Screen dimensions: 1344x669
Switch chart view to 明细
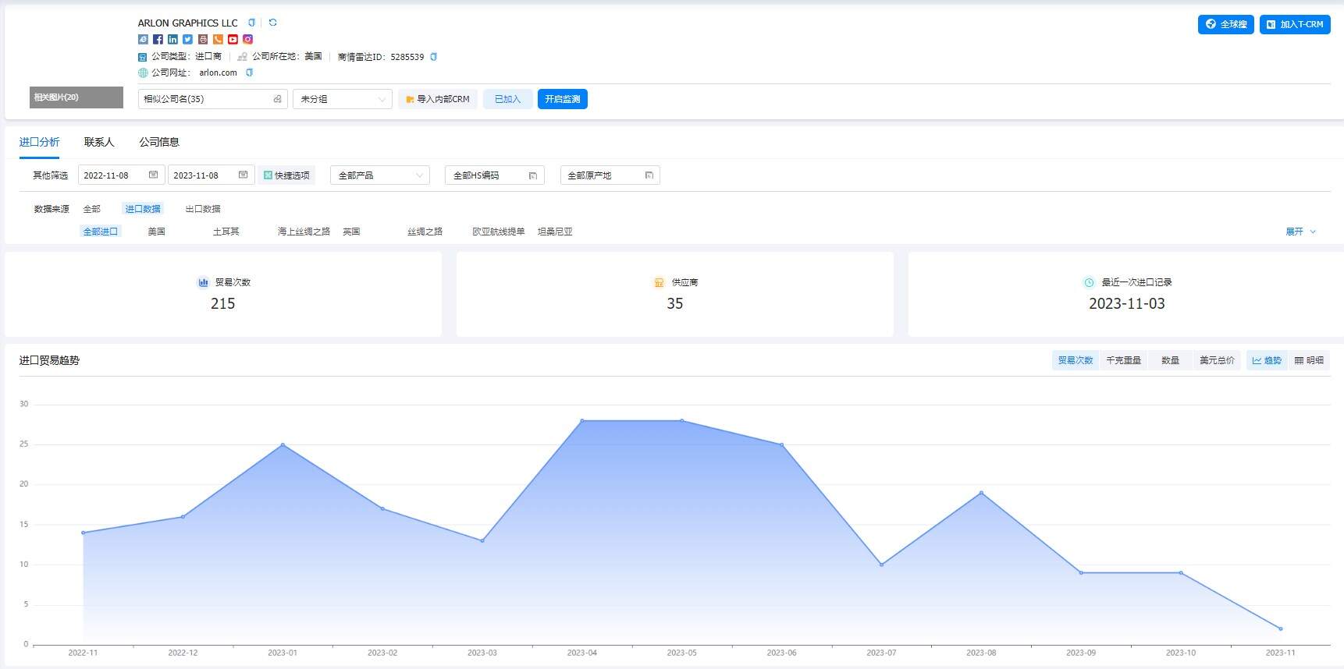(x=1309, y=360)
